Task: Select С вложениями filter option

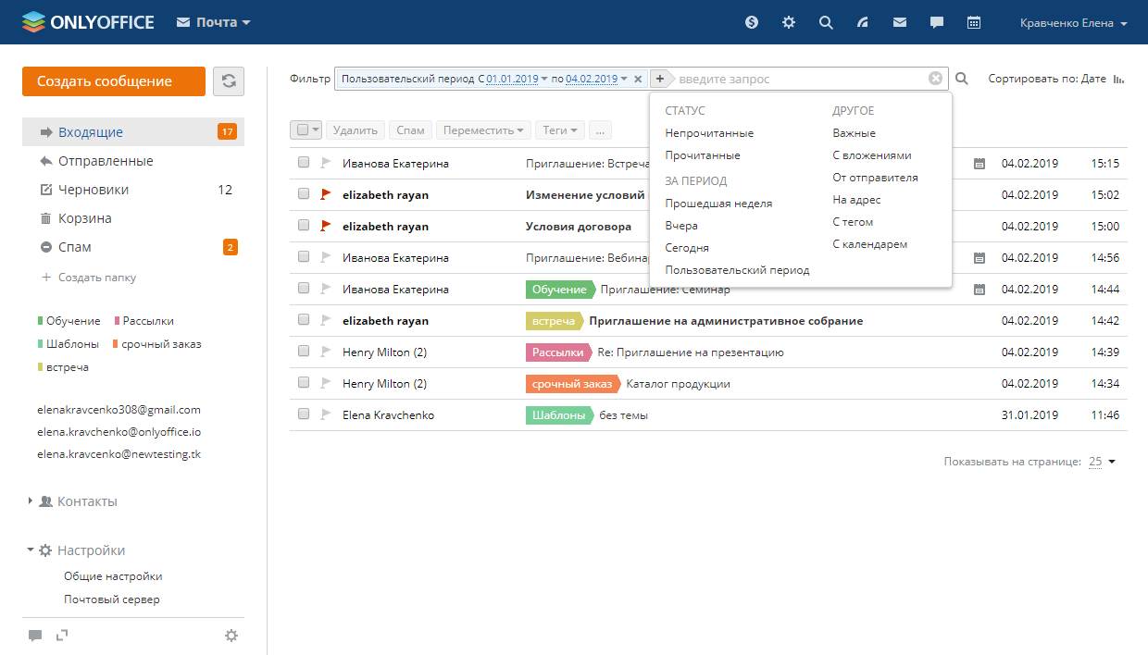Action: [x=871, y=155]
